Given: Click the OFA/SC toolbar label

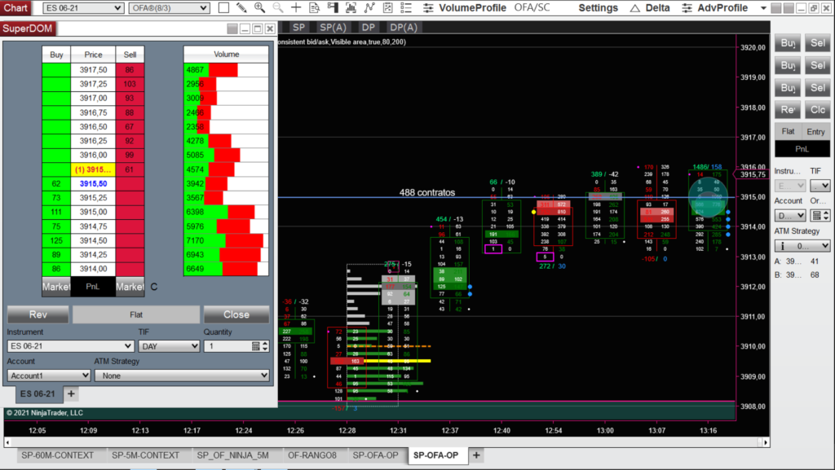Looking at the screenshot, I should tap(532, 8).
